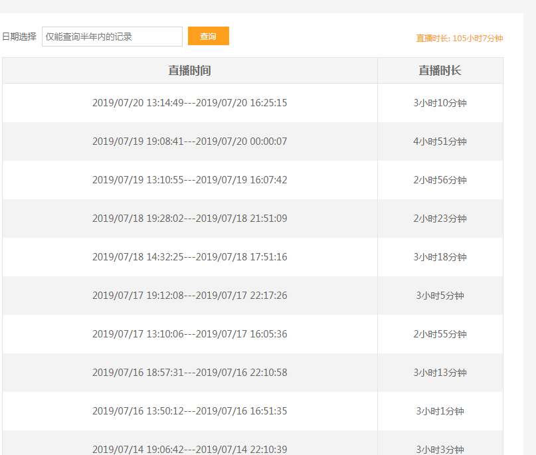Select row 2019/07/19 13:10:55---2019/07/19 16:07:42
The width and height of the screenshot is (536, 455).
pyautogui.click(x=252, y=180)
